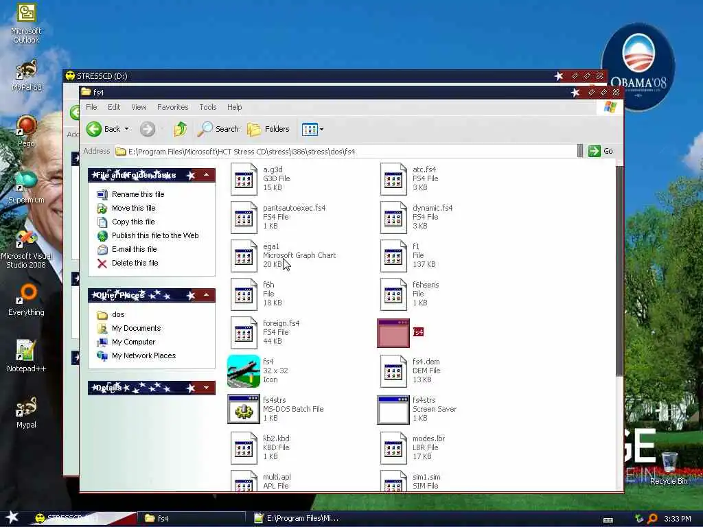Toggle the Folders pane
Viewport: 703px width, 527px height.
pyautogui.click(x=268, y=129)
